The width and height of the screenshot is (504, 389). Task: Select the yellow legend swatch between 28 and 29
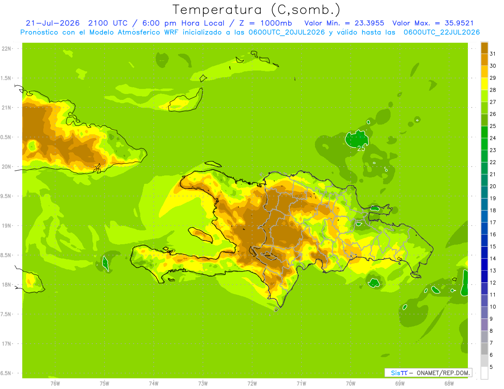pyautogui.click(x=484, y=84)
